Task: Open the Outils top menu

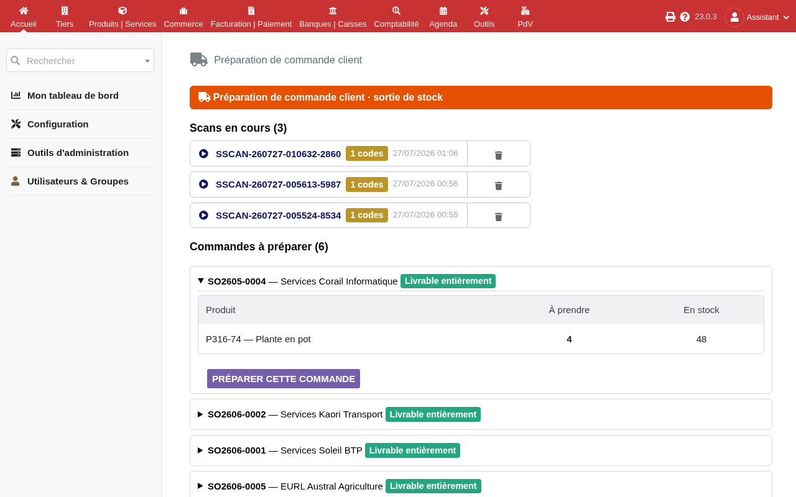Action: tap(484, 17)
